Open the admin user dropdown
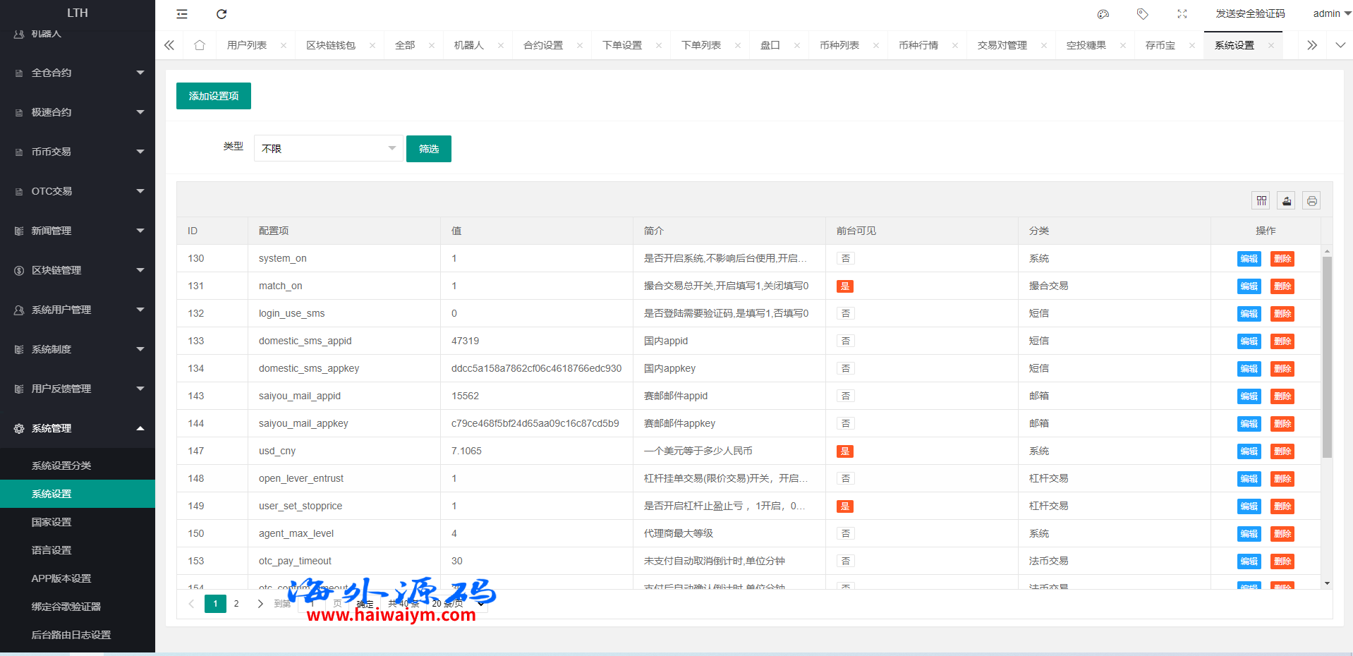1353x656 pixels. tap(1331, 13)
